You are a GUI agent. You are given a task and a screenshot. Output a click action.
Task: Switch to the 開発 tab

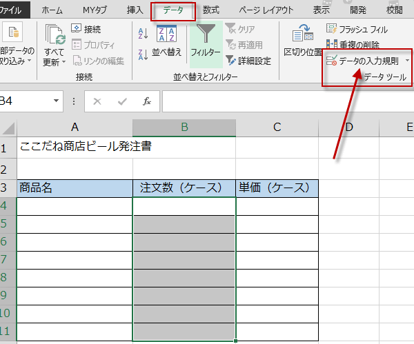point(358,10)
